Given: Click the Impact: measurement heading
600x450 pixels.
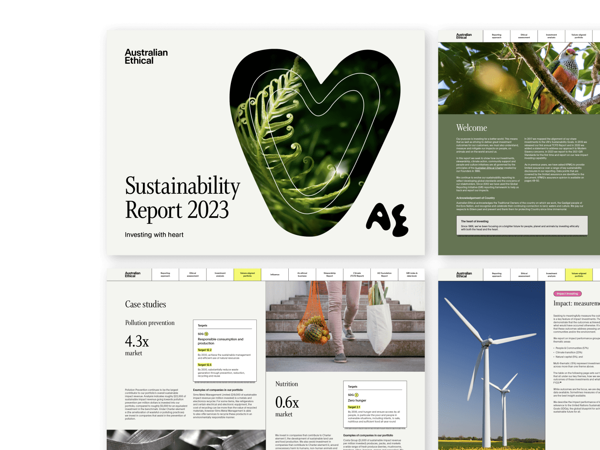Looking at the screenshot, I should coord(577,303).
